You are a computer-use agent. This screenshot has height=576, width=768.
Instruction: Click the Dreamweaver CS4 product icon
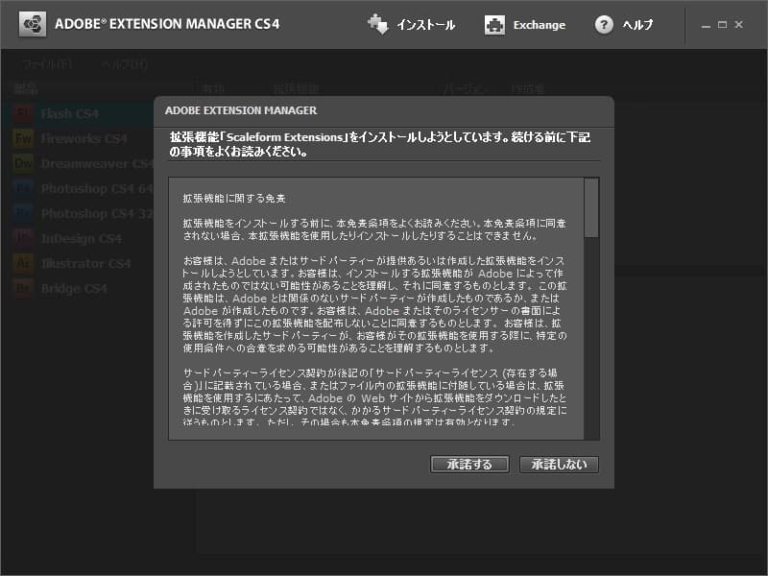coord(23,163)
